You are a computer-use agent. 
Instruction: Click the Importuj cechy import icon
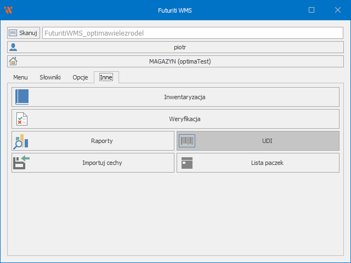(21, 163)
